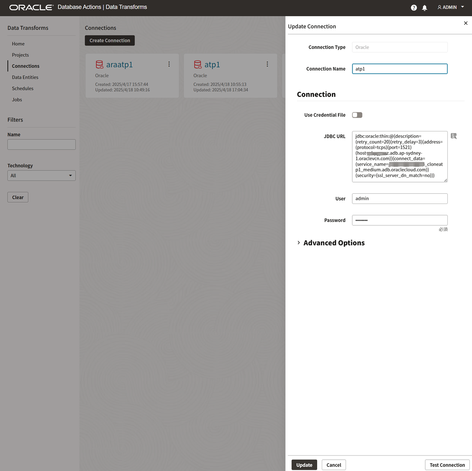472x471 pixels.
Task: Click the Oracle logo in header
Action: [x=31, y=7]
